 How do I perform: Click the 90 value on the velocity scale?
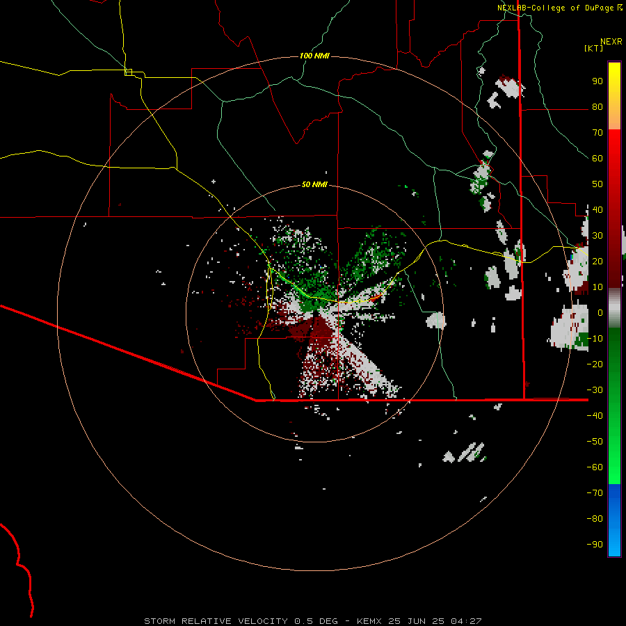597,81
